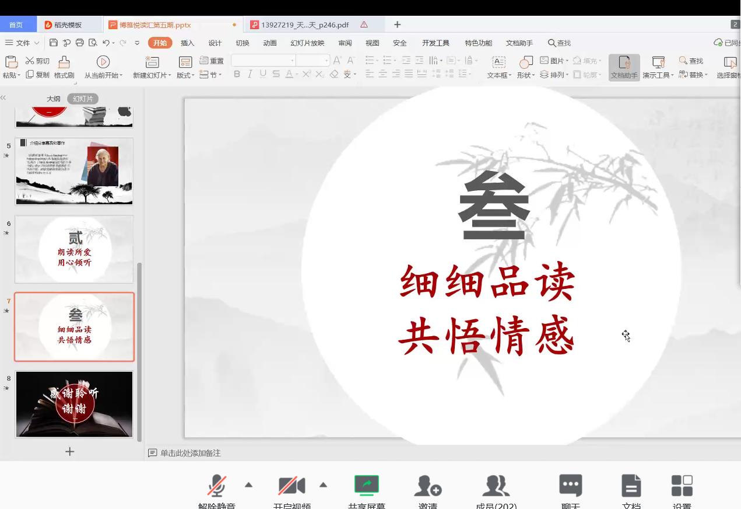Switch the side panel to 大纲 view
The height and width of the screenshot is (509, 741).
54,99
